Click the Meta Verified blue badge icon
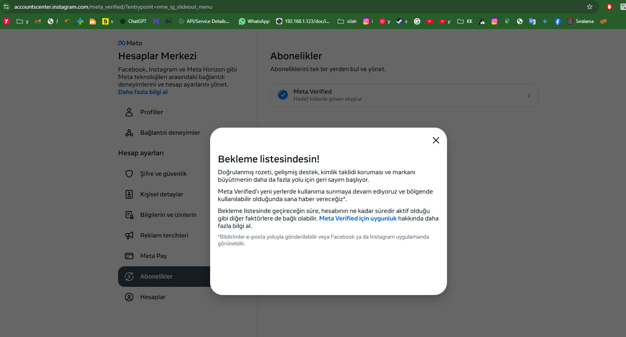The image size is (626, 337). [283, 95]
